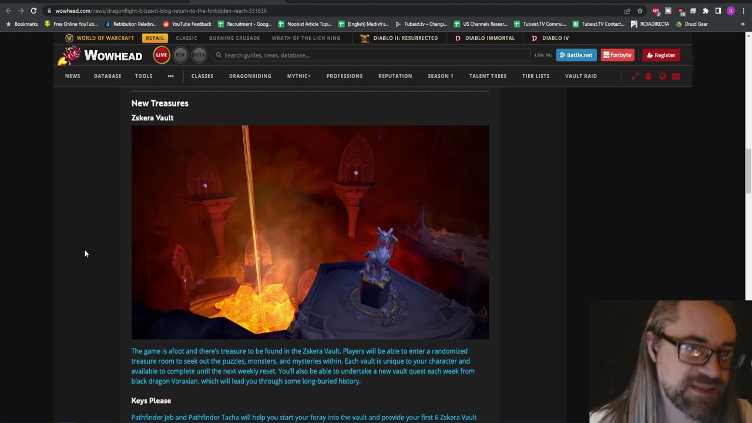Open Druid Gear bookmark
The width and height of the screenshot is (752, 423).
[x=691, y=24]
